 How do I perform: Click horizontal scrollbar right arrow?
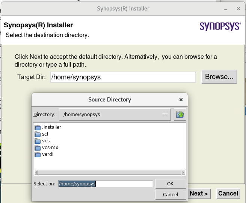click(x=183, y=173)
